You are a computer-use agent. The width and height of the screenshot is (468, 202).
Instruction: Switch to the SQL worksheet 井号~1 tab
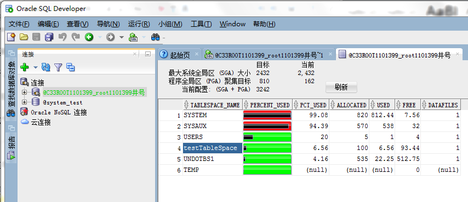[x=269, y=55]
